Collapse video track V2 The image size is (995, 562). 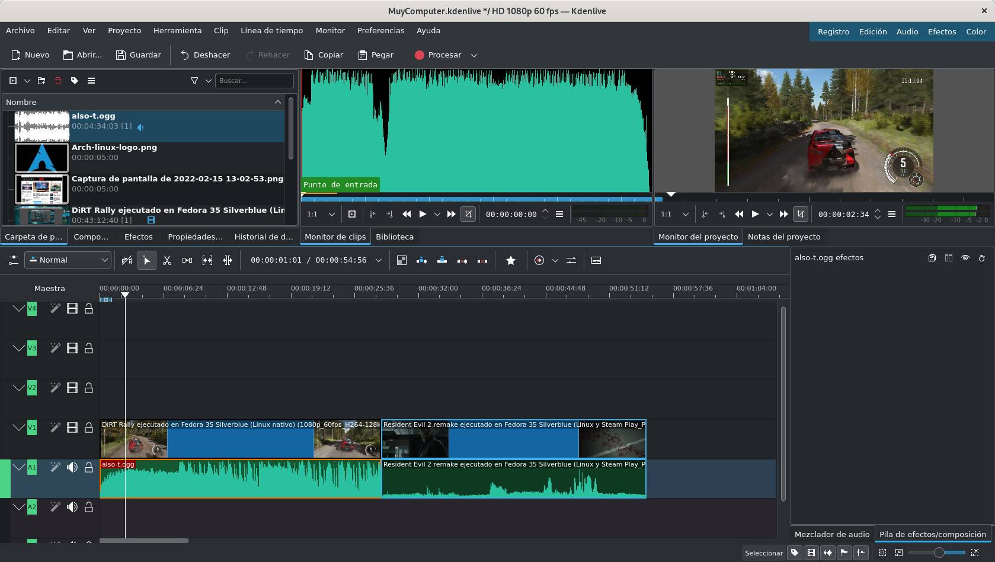(18, 388)
